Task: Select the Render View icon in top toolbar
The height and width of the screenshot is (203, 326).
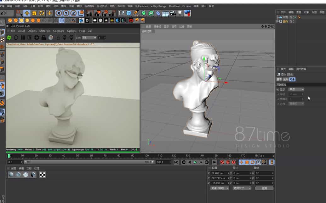Action: 90,13
